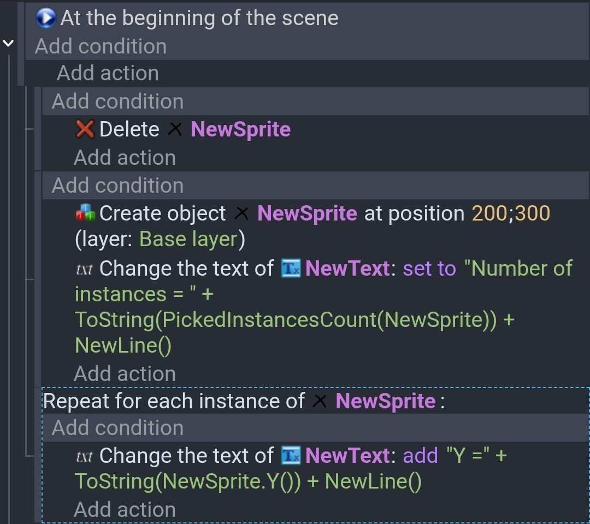Click the NewText icon in the "add" text action
Screen dimensions: 590x524
pyautogui.click(x=291, y=455)
